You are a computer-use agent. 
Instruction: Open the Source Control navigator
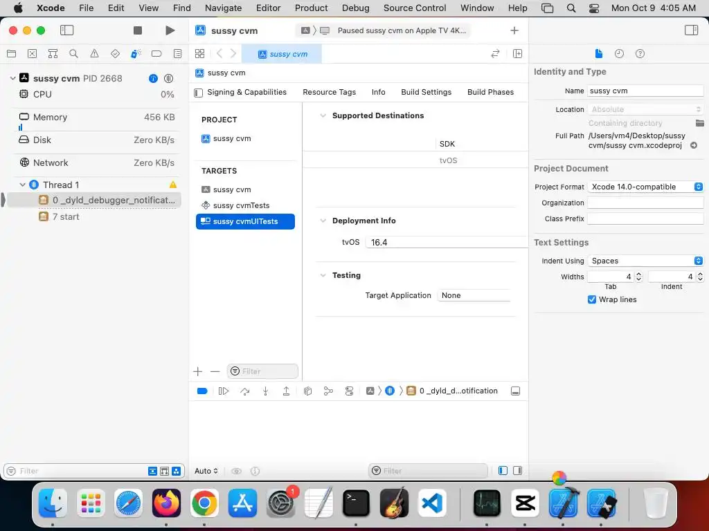click(x=32, y=54)
